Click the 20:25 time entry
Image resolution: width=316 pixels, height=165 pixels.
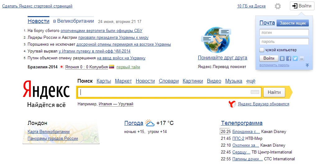point(226,131)
